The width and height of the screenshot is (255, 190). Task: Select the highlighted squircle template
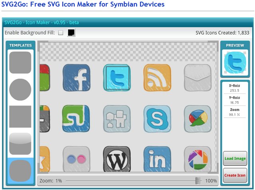pyautogui.click(x=20, y=171)
